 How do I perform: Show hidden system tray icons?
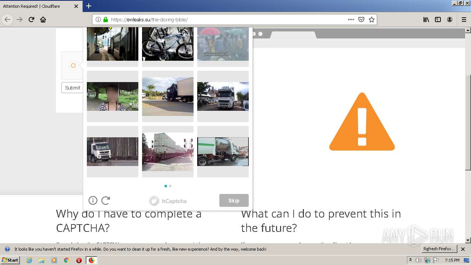click(x=410, y=260)
